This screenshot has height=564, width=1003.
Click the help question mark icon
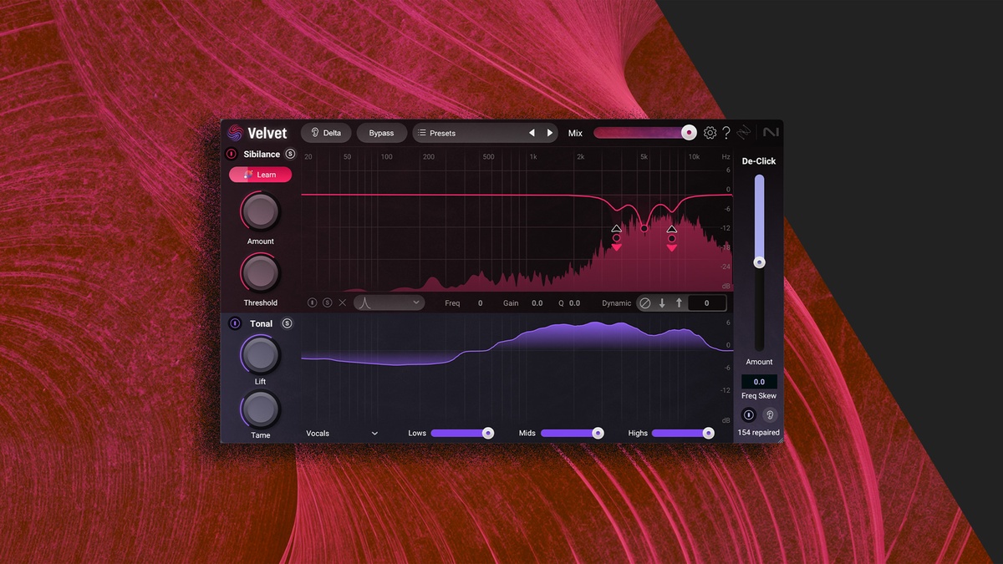click(726, 133)
